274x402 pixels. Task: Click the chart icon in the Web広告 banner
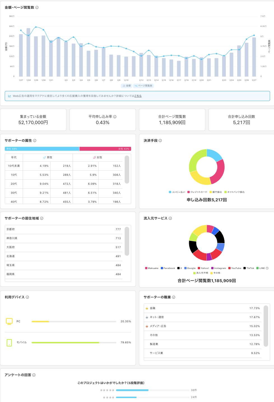coord(10,96)
